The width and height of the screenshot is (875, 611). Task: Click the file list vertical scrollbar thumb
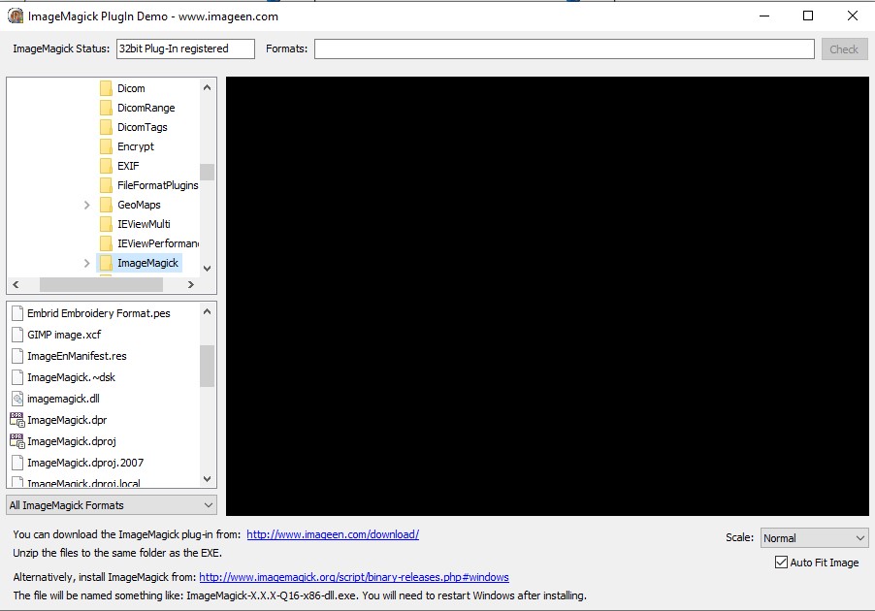point(207,366)
